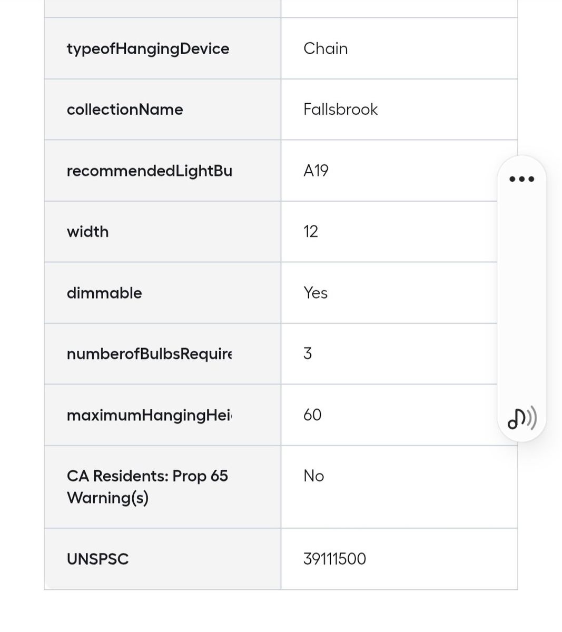Select the A19 bulb value
Viewport: 562px width, 632px height.
[x=316, y=171]
